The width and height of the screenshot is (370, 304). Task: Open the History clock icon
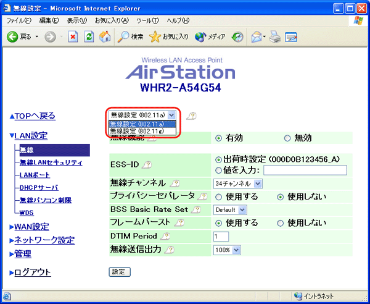click(x=237, y=37)
